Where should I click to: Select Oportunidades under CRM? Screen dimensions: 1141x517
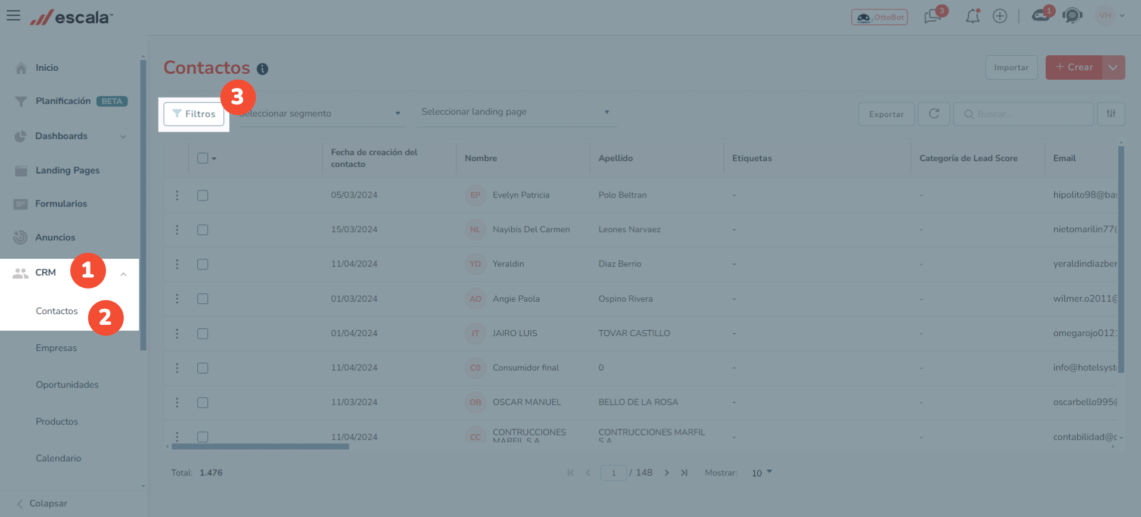[x=67, y=385]
